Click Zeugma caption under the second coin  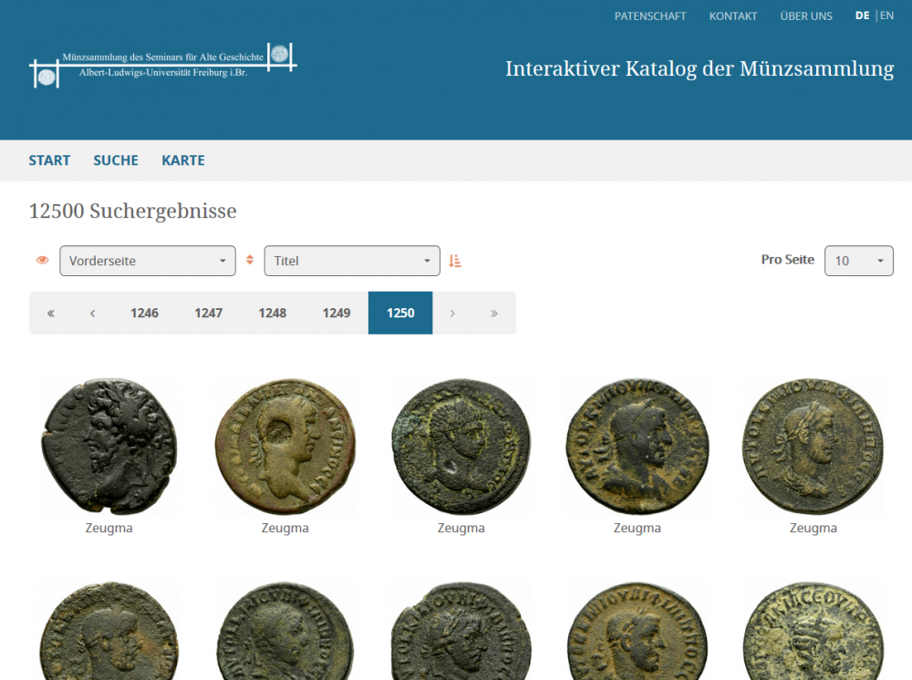coord(285,529)
